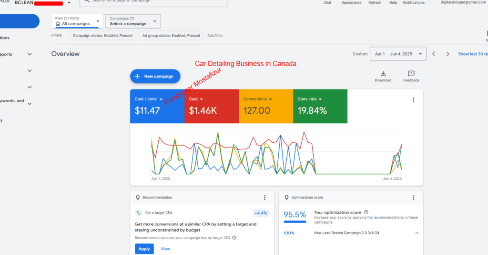Click the +4.4% recommendation badge
This screenshot has width=488, height=255.
click(x=261, y=213)
